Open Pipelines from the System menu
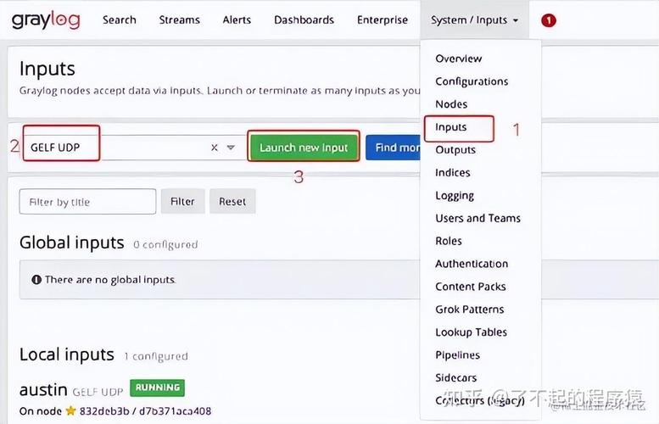Screen dimensions: 659x424 click(x=457, y=355)
